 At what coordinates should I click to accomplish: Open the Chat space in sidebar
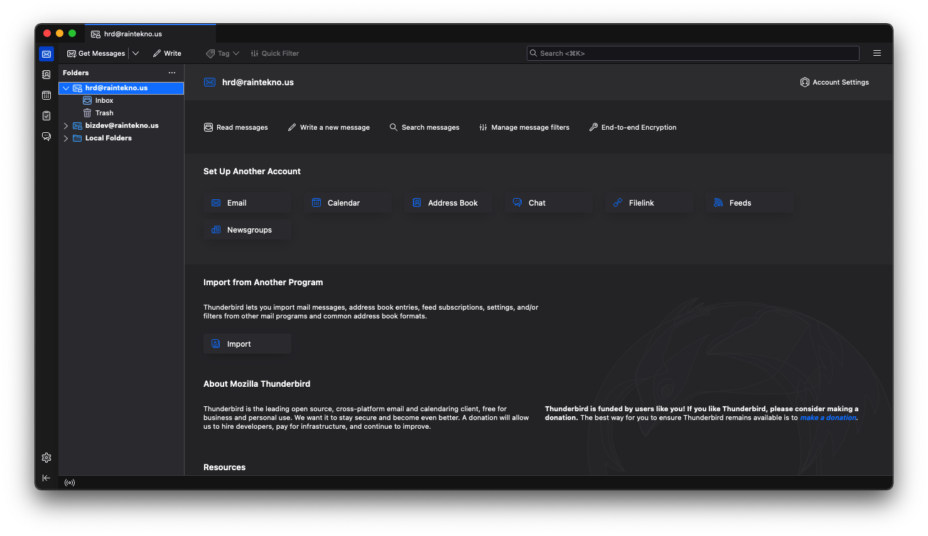pos(46,137)
